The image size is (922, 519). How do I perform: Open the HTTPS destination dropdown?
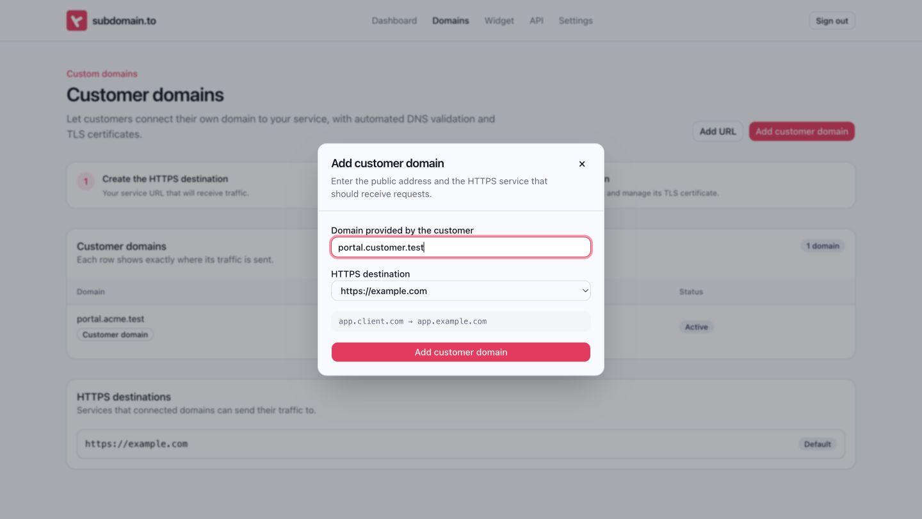coord(461,291)
